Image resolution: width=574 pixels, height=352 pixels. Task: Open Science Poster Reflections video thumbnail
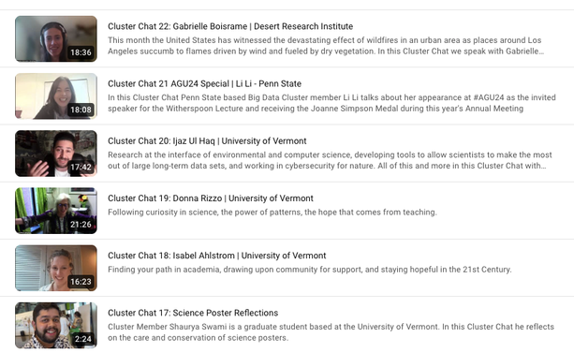pos(56,325)
